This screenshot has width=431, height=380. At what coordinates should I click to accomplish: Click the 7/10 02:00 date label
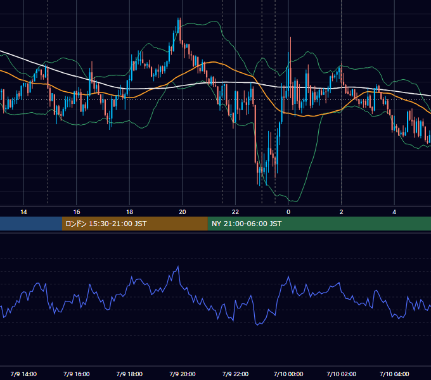click(x=342, y=374)
